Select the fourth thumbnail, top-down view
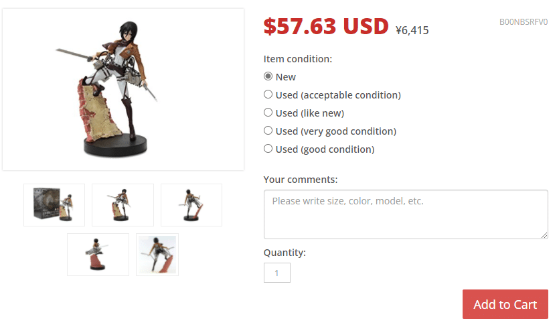 point(98,255)
